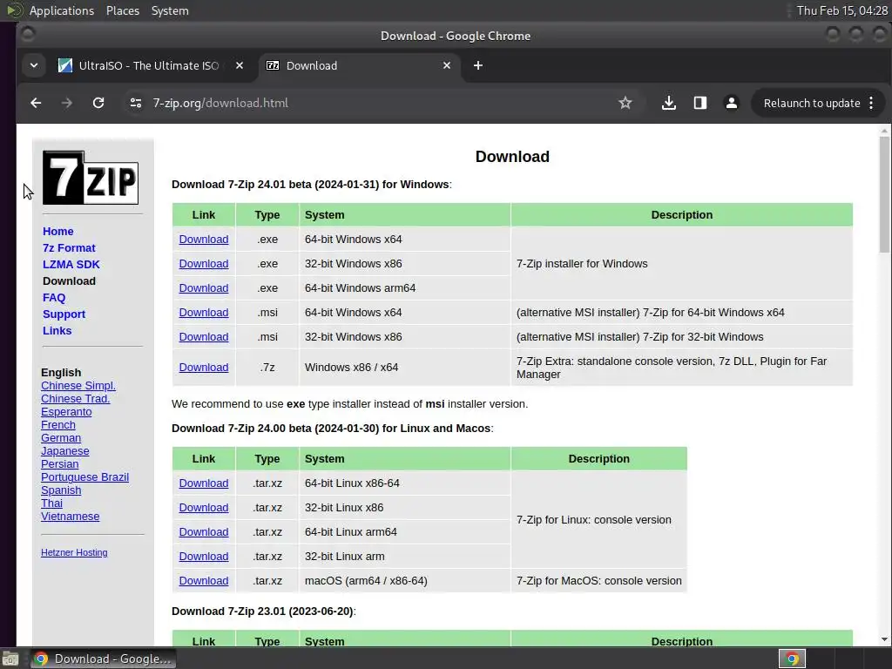The image size is (892, 669).
Task: Bookmark this page with star icon
Action: pyautogui.click(x=625, y=103)
